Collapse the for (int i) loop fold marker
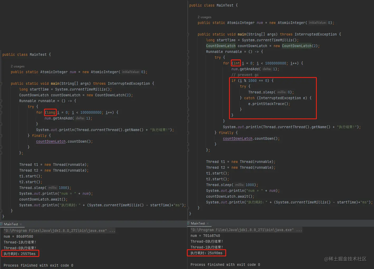 [188, 63]
